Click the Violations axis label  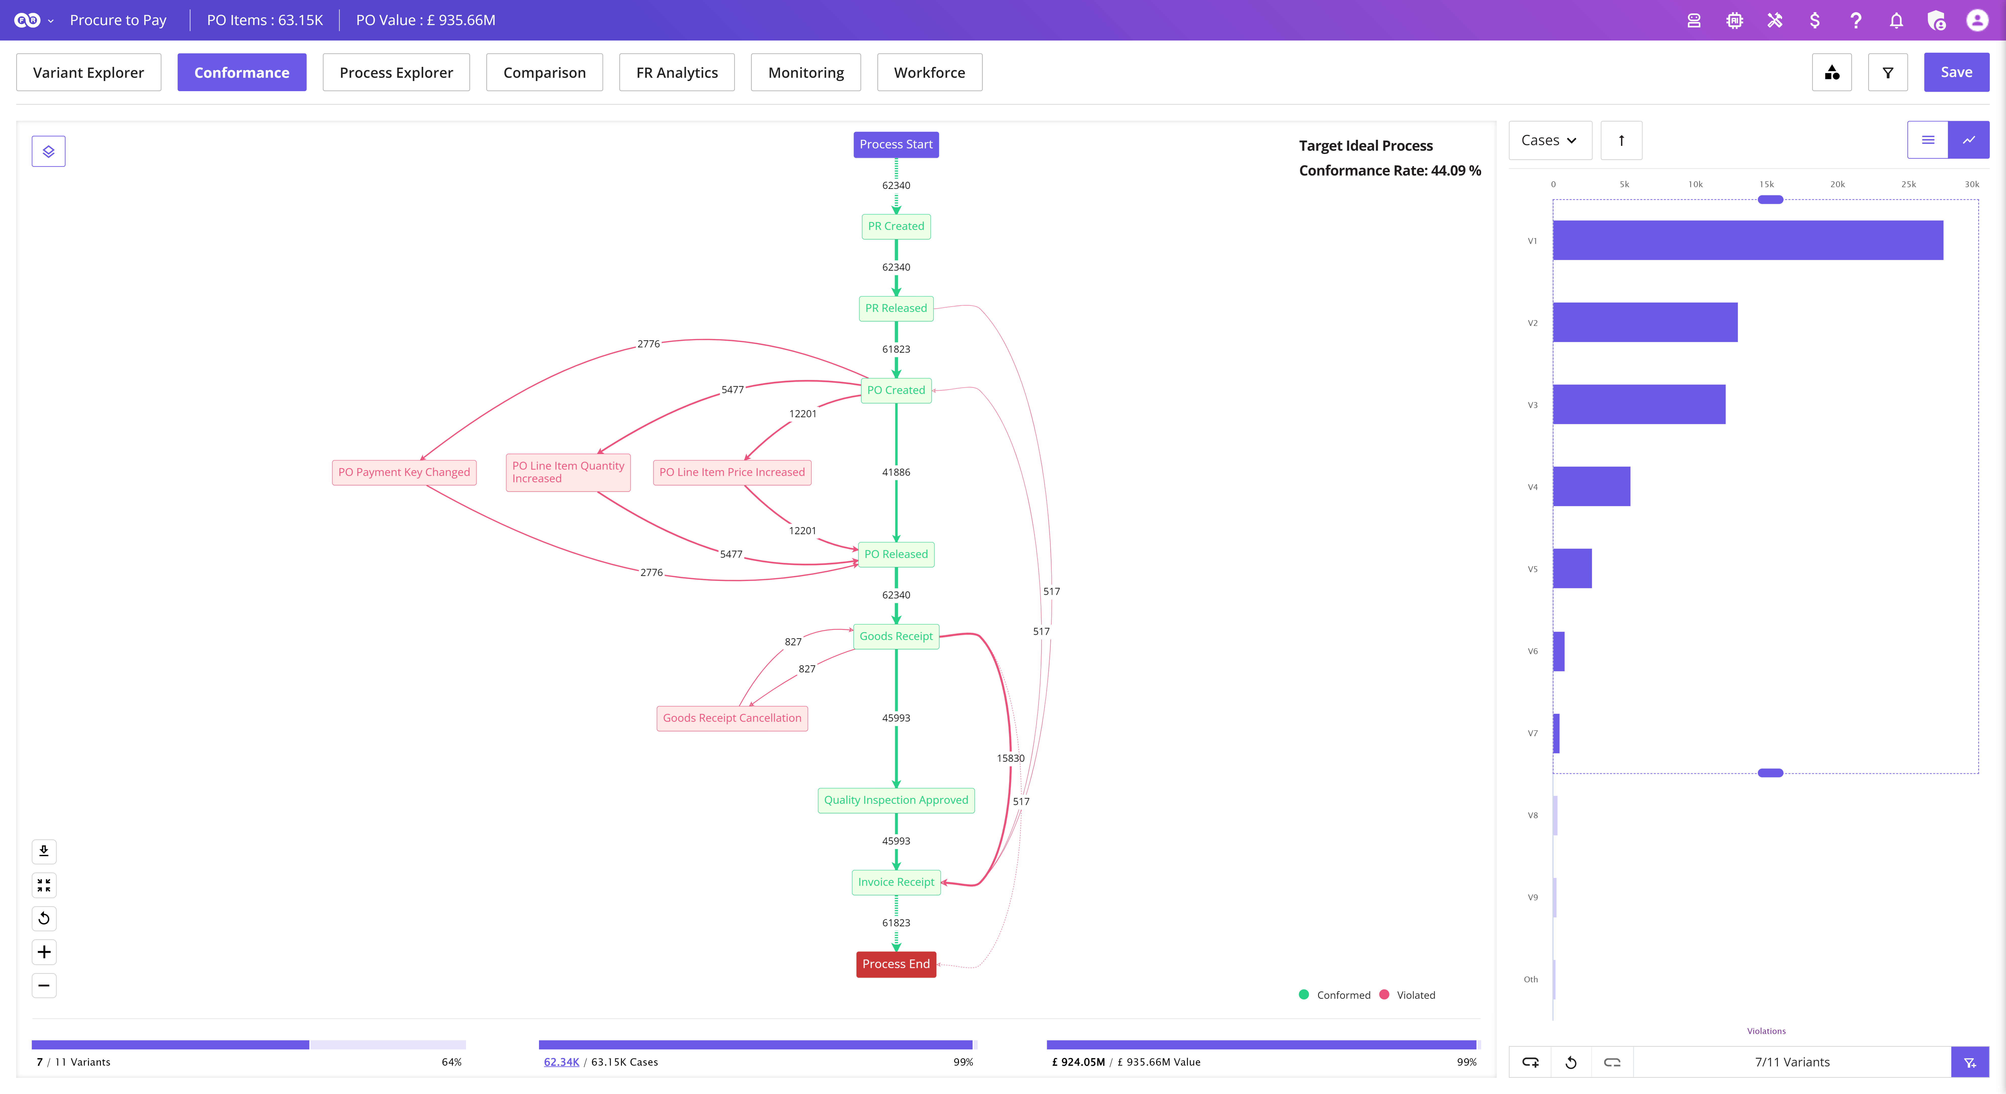1766,1031
